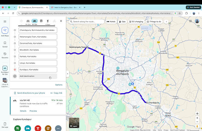Filter by Things to do chip
The width and height of the screenshot is (202, 131).
(154, 22)
